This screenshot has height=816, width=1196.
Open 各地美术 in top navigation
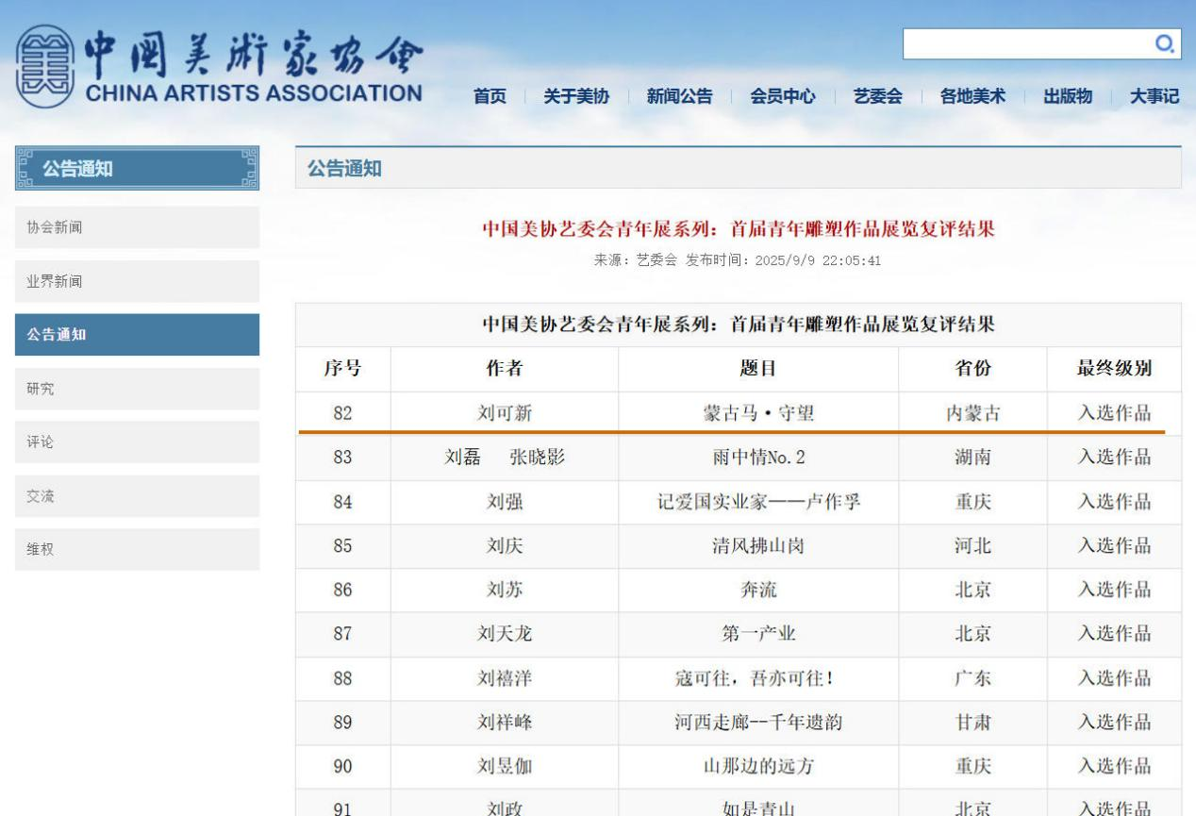tap(972, 96)
